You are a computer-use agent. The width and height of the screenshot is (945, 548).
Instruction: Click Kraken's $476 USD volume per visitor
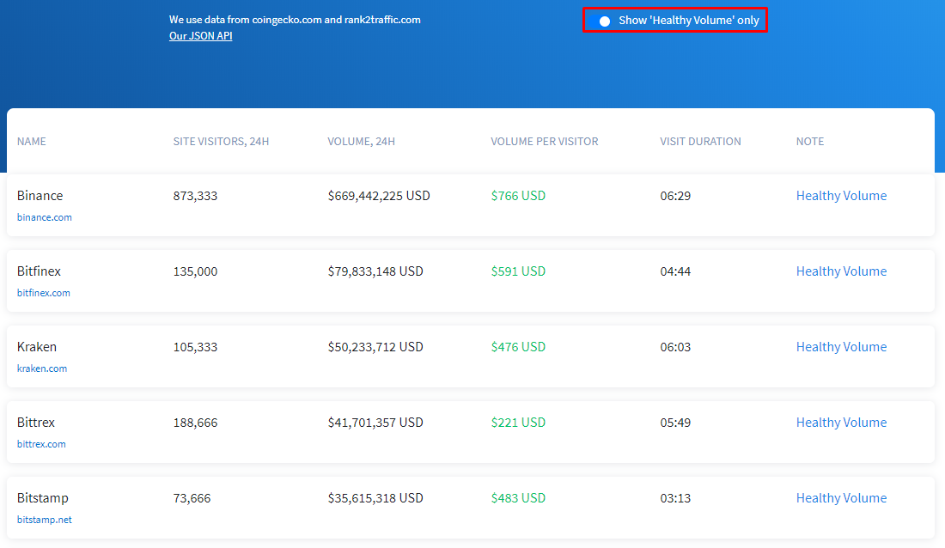[518, 347]
